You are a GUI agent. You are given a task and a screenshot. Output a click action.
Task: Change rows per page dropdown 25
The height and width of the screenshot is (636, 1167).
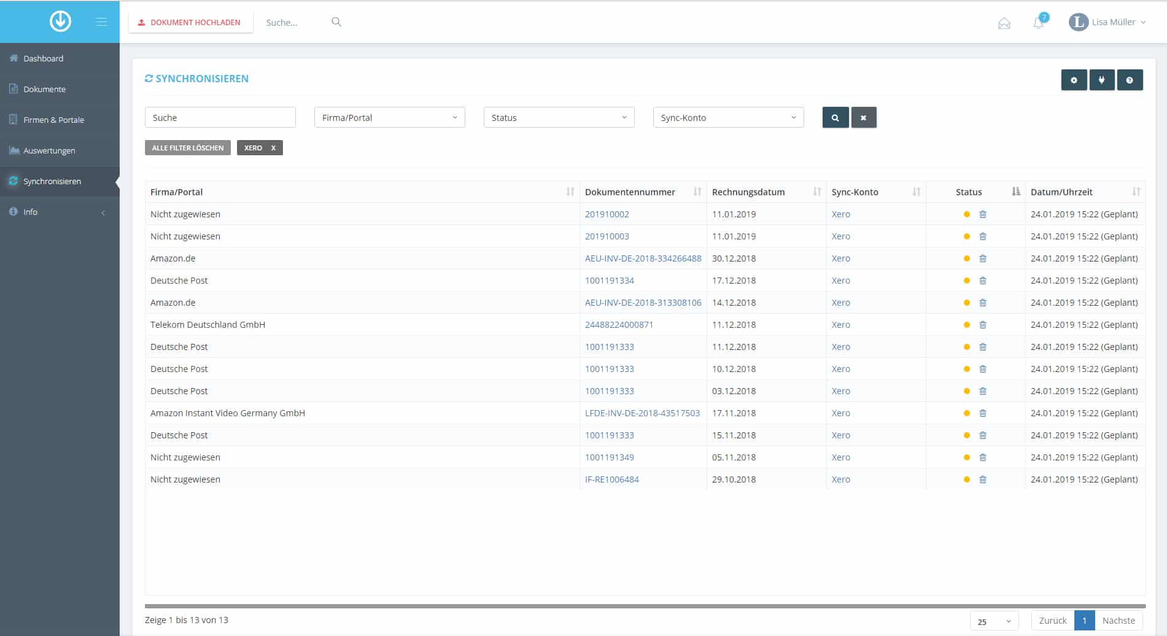994,621
